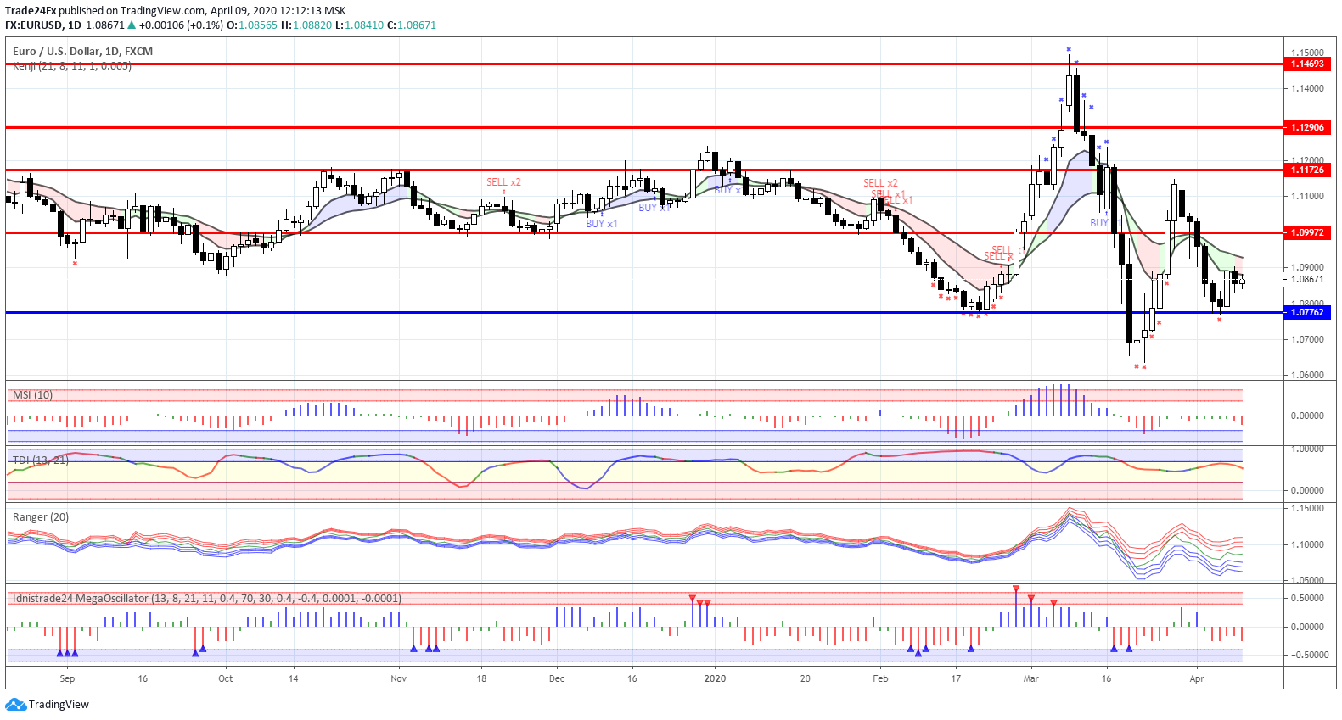
Task: Click the 1.09972 red price level label
Action: 1307,233
